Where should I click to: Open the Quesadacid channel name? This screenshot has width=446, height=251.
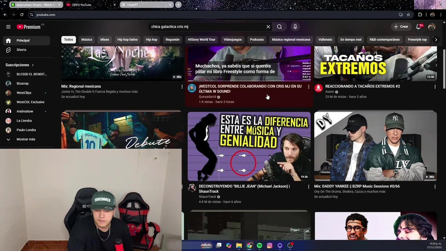pyautogui.click(x=207, y=97)
